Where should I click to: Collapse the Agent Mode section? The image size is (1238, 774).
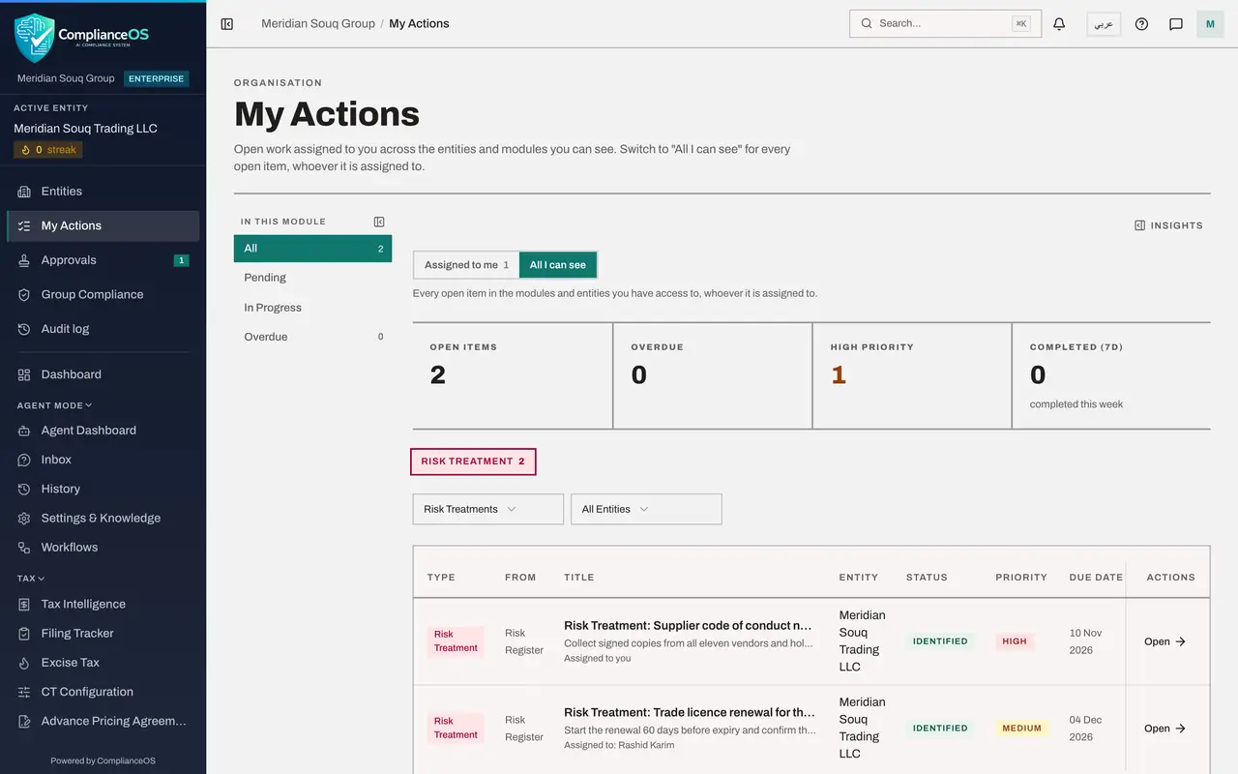(x=54, y=405)
